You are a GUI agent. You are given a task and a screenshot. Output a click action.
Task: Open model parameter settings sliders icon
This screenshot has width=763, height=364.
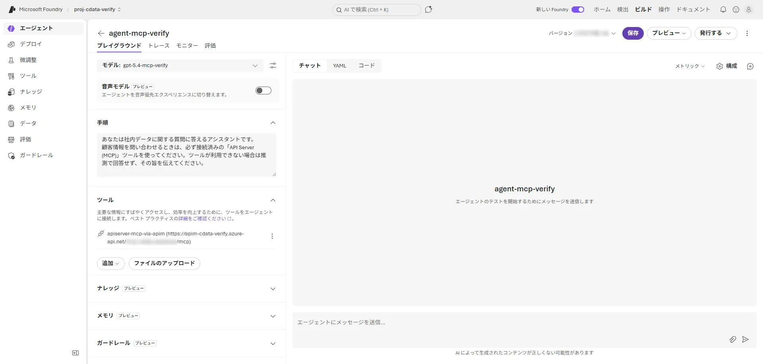click(x=273, y=65)
